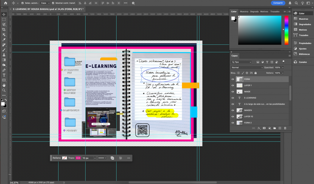
Task: Switch to the Degradados tab
Action: 254,11
